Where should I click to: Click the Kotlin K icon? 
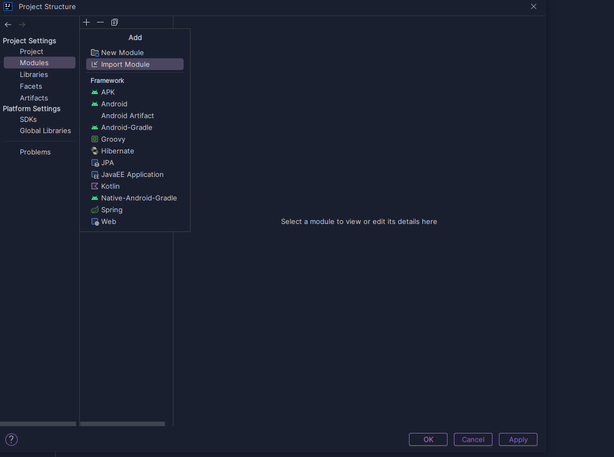pos(95,186)
